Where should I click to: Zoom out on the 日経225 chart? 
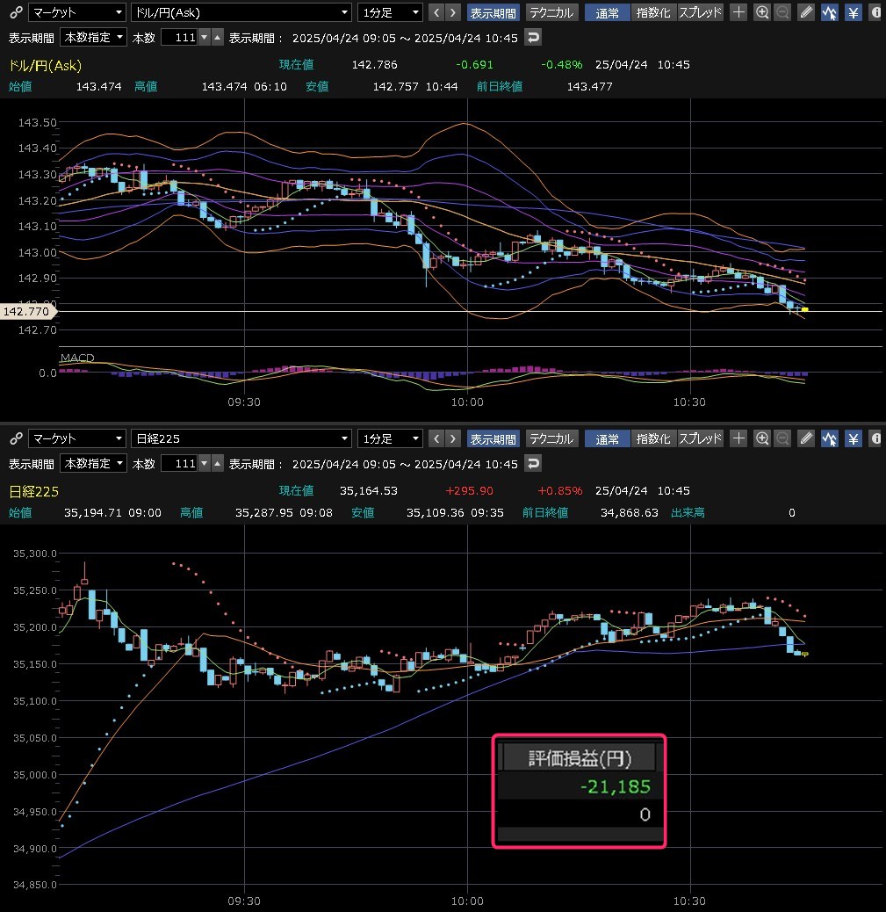[x=782, y=438]
